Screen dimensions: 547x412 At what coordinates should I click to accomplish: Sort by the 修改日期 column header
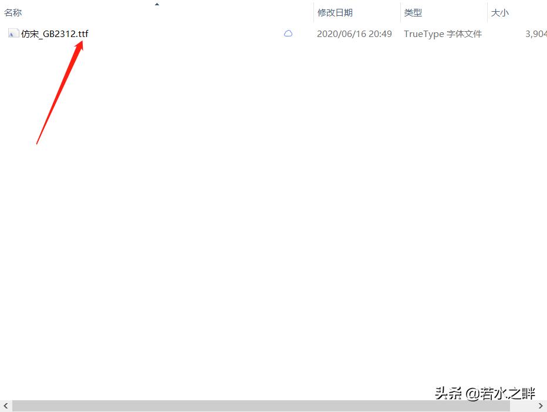335,12
